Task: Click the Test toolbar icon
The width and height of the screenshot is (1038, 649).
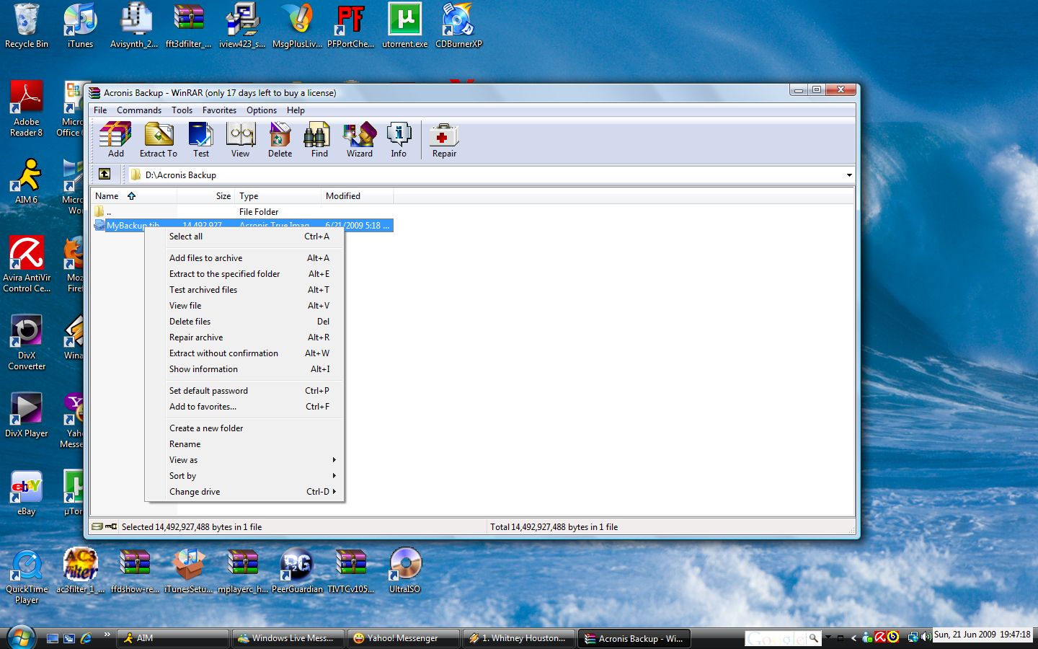Action: coord(200,140)
